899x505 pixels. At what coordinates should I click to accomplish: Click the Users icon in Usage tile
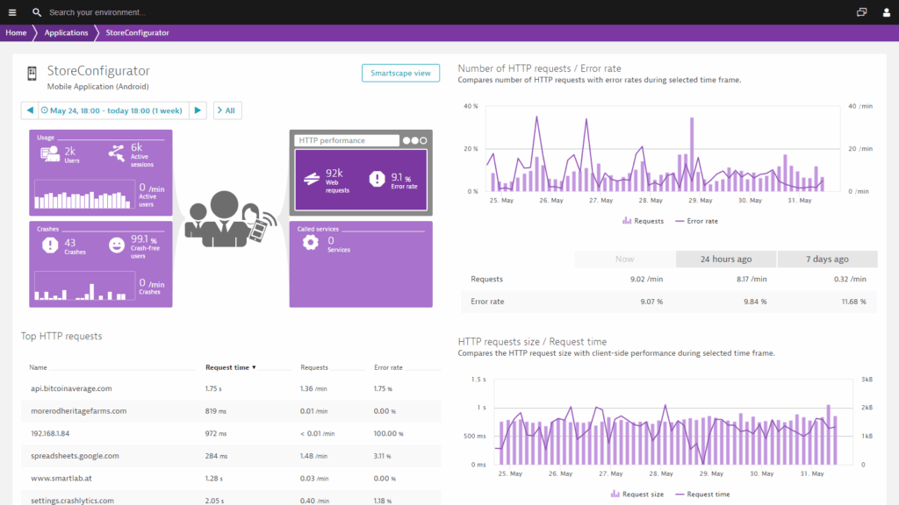point(50,153)
